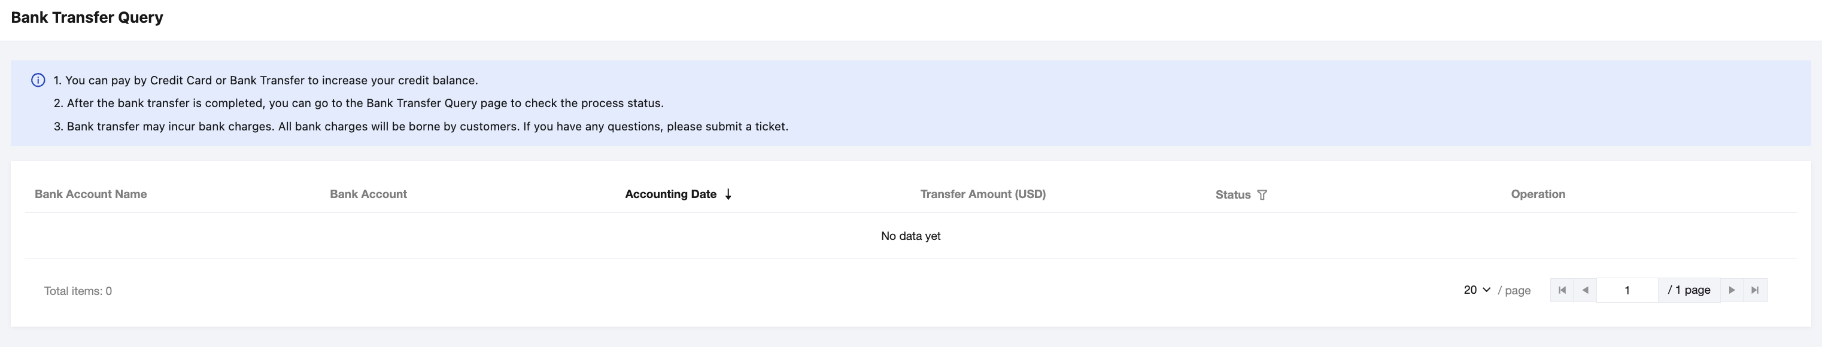1822x347 pixels.
Task: Select the Transfer Amount (USD) column header
Action: 982,194
